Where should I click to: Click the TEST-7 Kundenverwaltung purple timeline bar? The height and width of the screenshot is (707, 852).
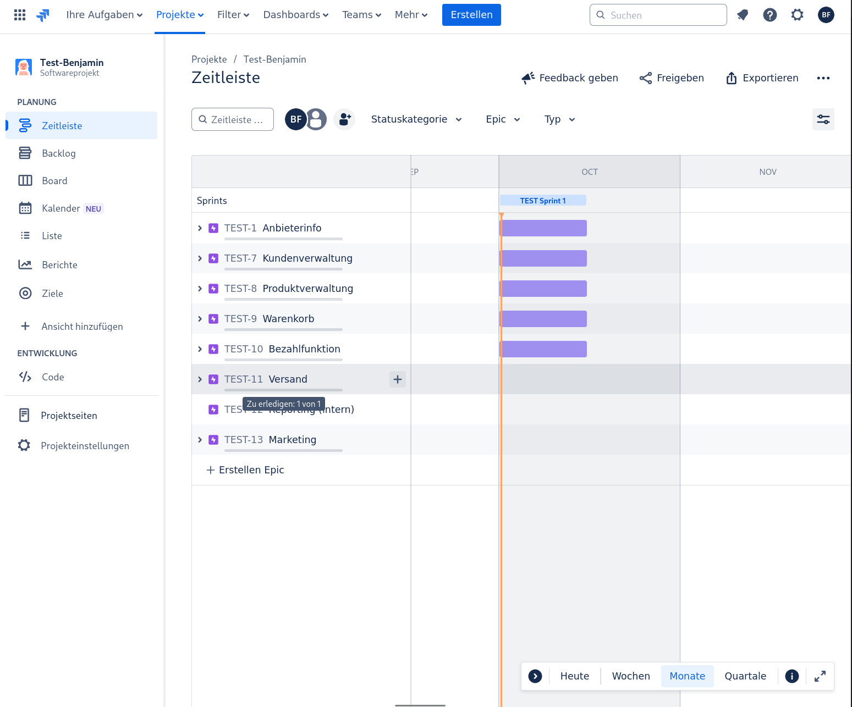(543, 258)
